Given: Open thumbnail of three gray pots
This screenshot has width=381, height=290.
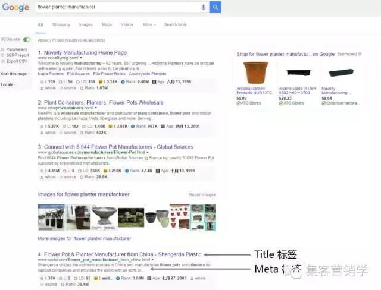Looking at the screenshot, I should [x=157, y=218].
